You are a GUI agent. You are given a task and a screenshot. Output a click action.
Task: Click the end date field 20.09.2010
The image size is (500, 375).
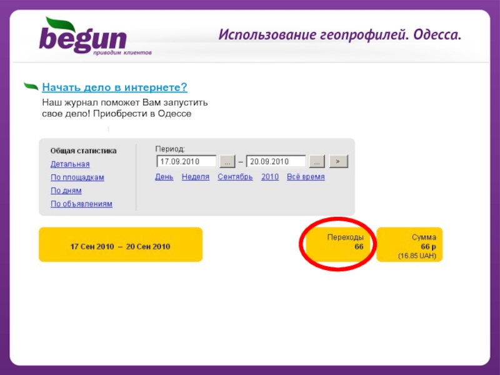276,161
